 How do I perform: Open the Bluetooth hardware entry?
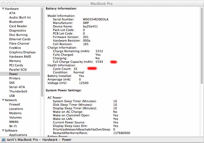coord(16,22)
